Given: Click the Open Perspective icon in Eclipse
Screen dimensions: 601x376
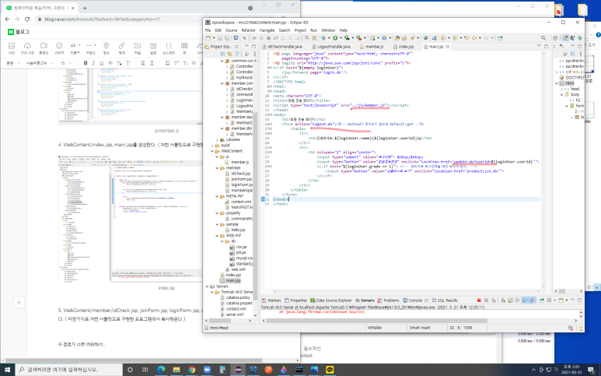Looking at the screenshot, I should pos(556,38).
